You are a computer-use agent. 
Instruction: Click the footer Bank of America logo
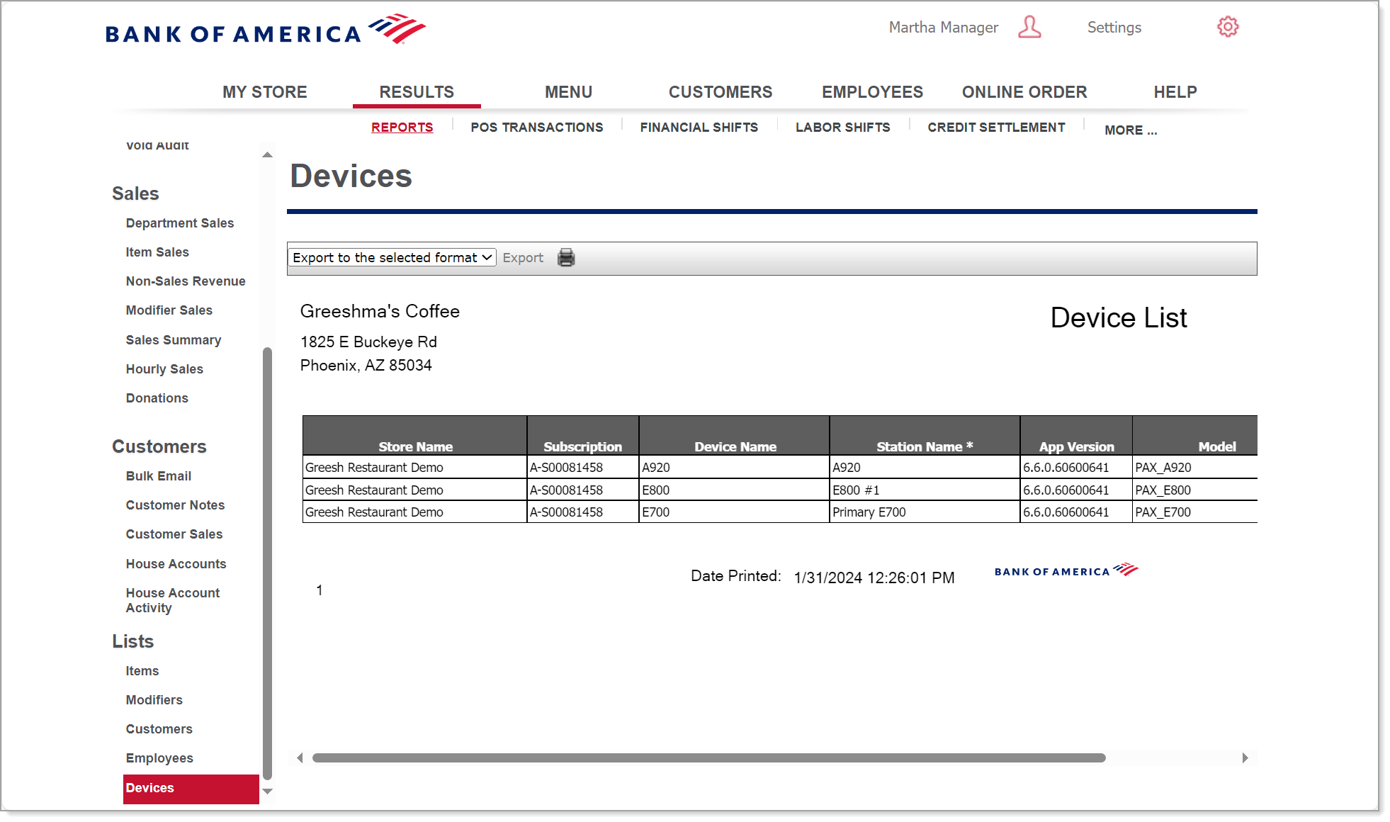click(1066, 570)
